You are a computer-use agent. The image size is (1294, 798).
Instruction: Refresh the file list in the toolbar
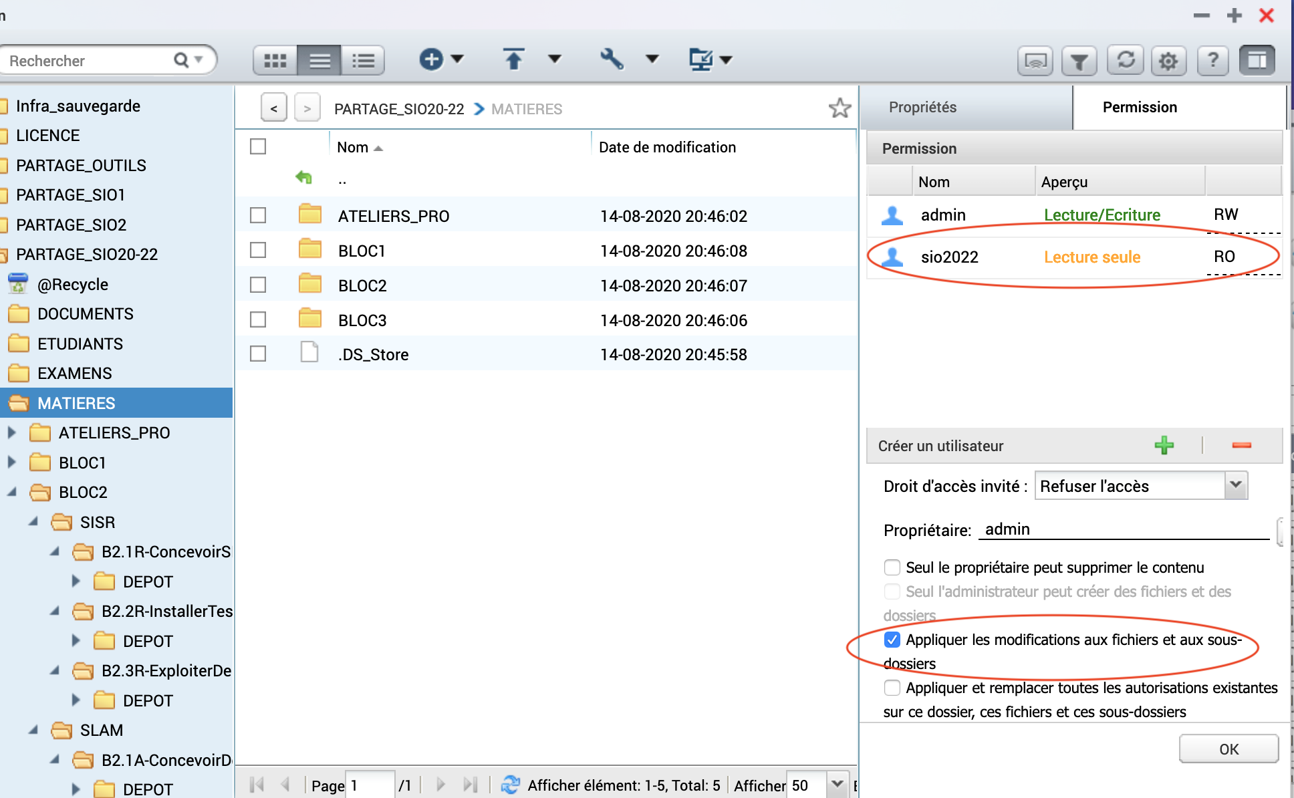tap(1126, 61)
